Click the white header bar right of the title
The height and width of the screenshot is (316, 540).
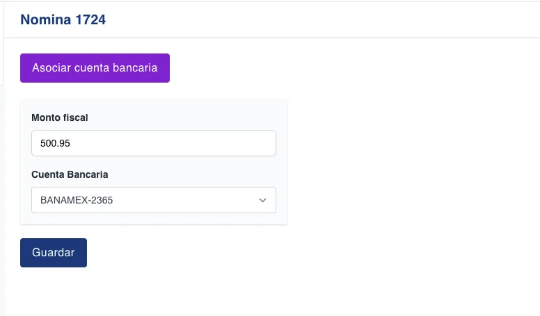[320, 19]
